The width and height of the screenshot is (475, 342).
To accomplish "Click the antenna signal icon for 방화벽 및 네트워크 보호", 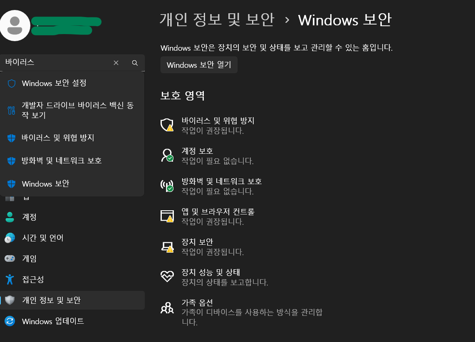I will coord(167,185).
